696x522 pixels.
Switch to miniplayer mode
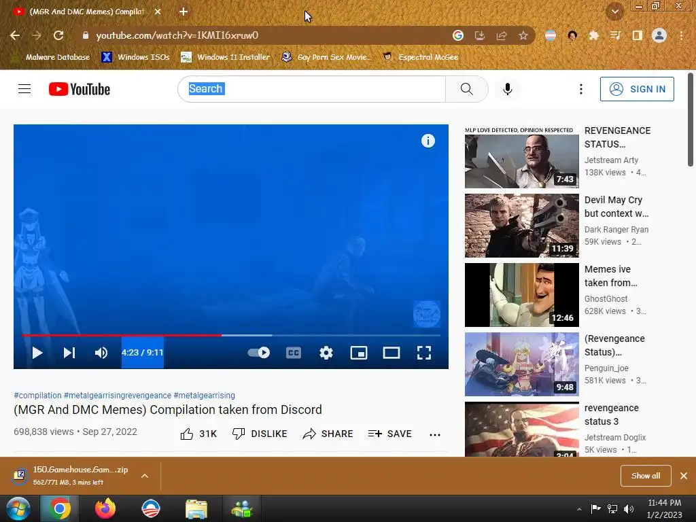pyautogui.click(x=359, y=353)
